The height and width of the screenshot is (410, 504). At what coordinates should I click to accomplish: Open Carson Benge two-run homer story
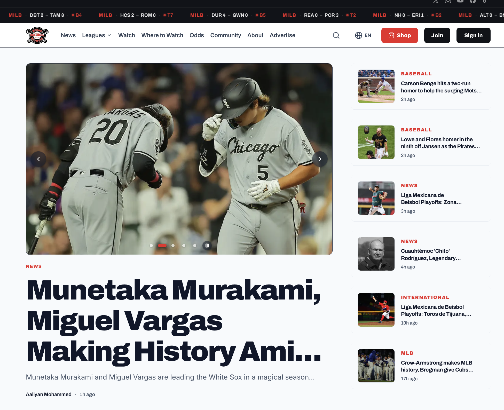(441, 87)
